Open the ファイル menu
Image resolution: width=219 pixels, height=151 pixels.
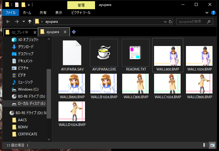point(10,13)
